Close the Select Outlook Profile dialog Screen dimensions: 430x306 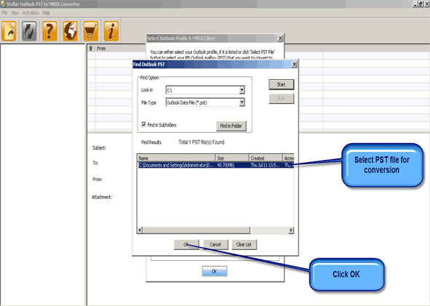pos(280,38)
